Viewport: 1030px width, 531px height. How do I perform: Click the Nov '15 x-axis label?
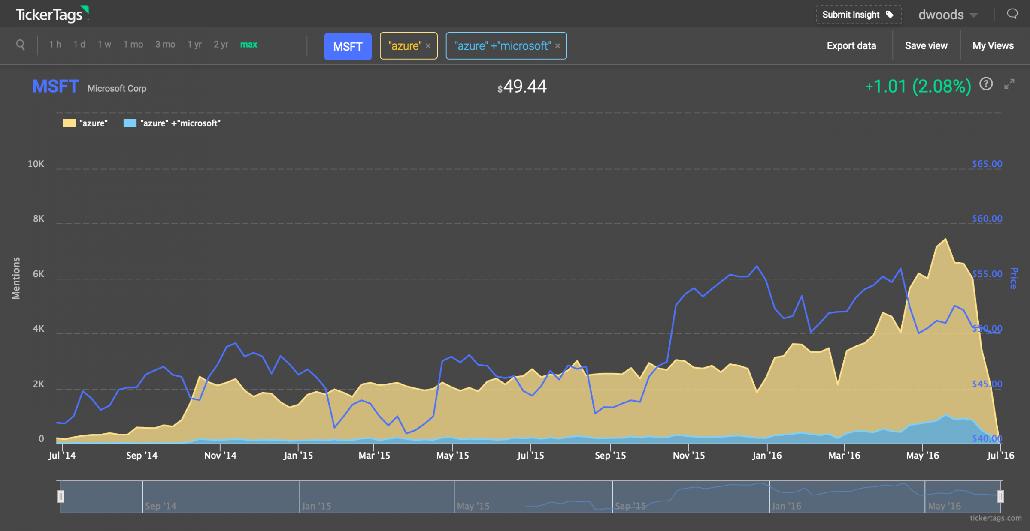[689, 456]
